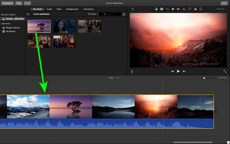Screen dimensions: 230x144
Task: Enter fullscreen playback with the expand arrows
Action: tap(225, 71)
